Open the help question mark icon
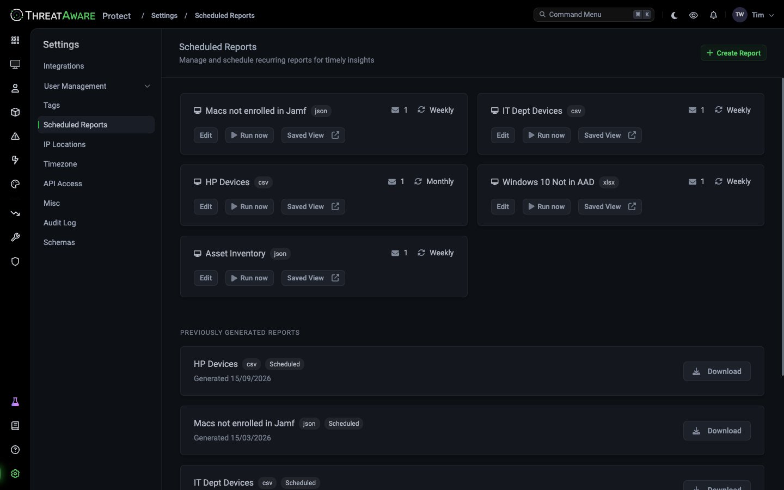Screen dimensions: 784x490 (15, 450)
